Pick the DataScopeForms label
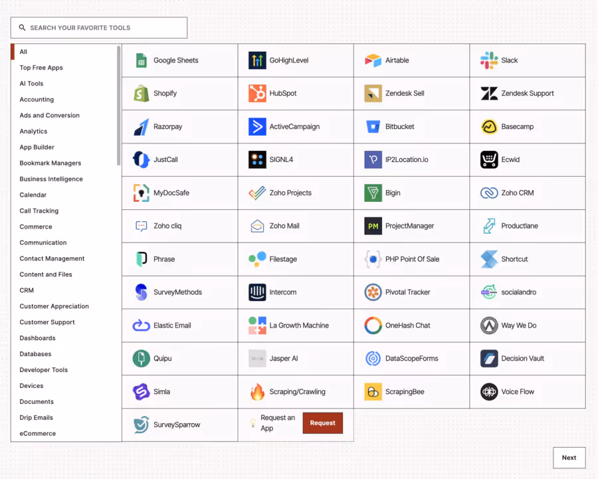Image resolution: width=598 pixels, height=479 pixels. (411, 359)
